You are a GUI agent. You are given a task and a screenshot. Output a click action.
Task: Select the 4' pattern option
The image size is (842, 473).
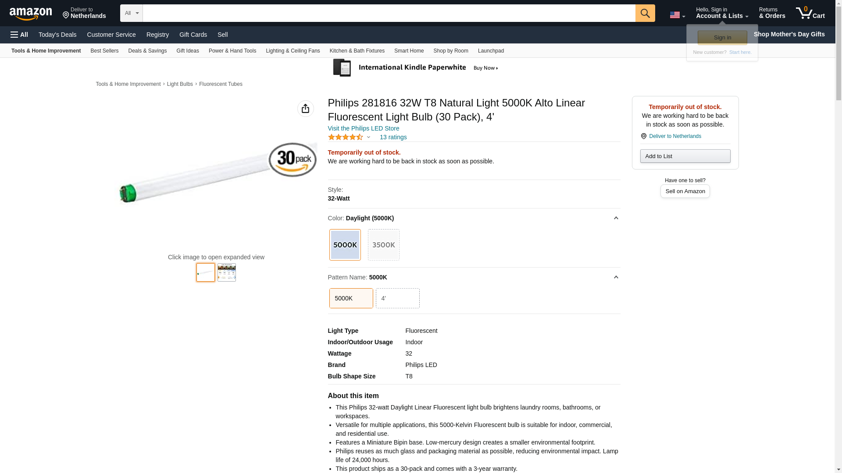pyautogui.click(x=397, y=298)
